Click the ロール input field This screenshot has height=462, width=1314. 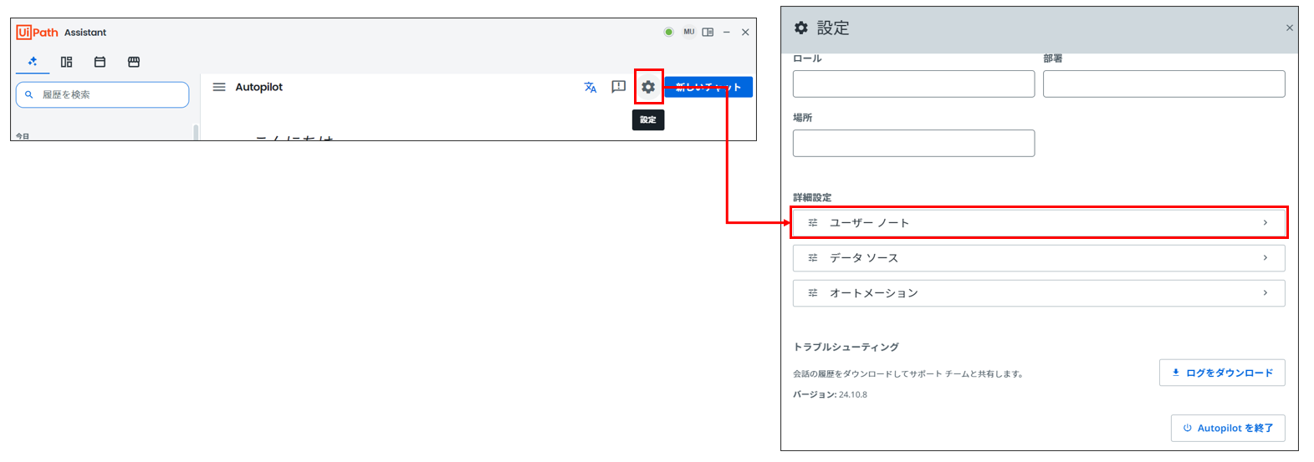coord(913,84)
